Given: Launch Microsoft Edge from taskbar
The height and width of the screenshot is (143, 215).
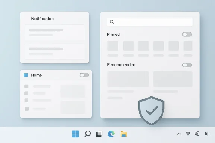Looking at the screenshot, I should pos(111,134).
